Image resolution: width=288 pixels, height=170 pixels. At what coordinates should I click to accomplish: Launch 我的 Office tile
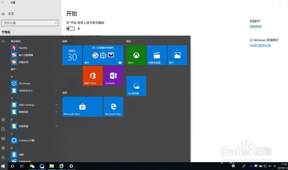(x=93, y=76)
